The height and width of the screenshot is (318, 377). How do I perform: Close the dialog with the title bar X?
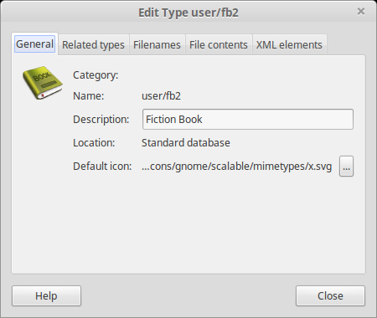coord(361,12)
